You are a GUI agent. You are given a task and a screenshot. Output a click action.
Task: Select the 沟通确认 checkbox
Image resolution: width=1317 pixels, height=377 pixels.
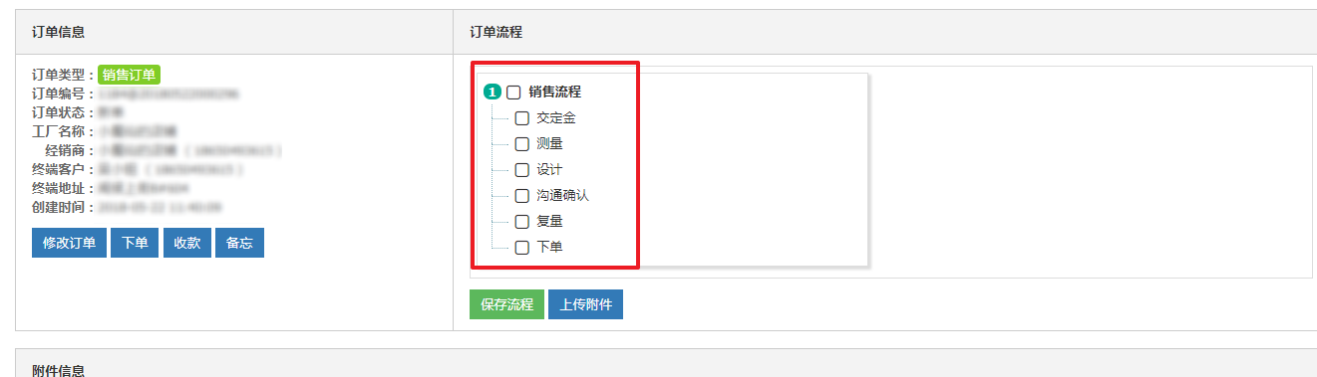click(x=521, y=196)
